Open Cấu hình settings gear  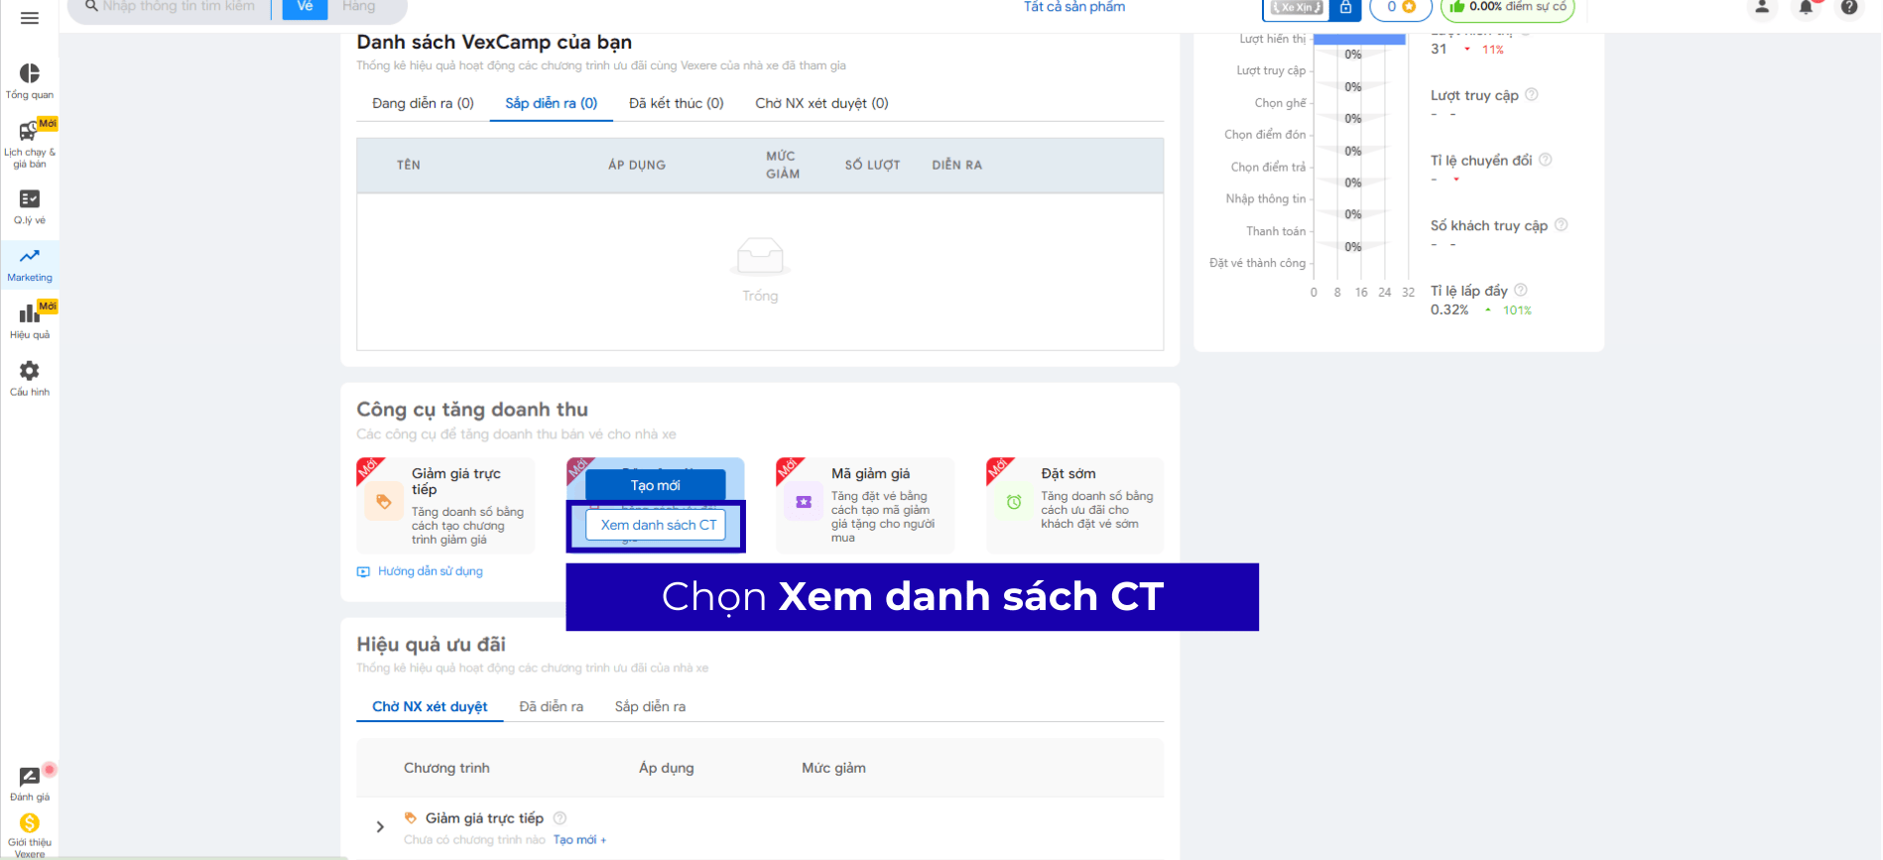click(30, 378)
